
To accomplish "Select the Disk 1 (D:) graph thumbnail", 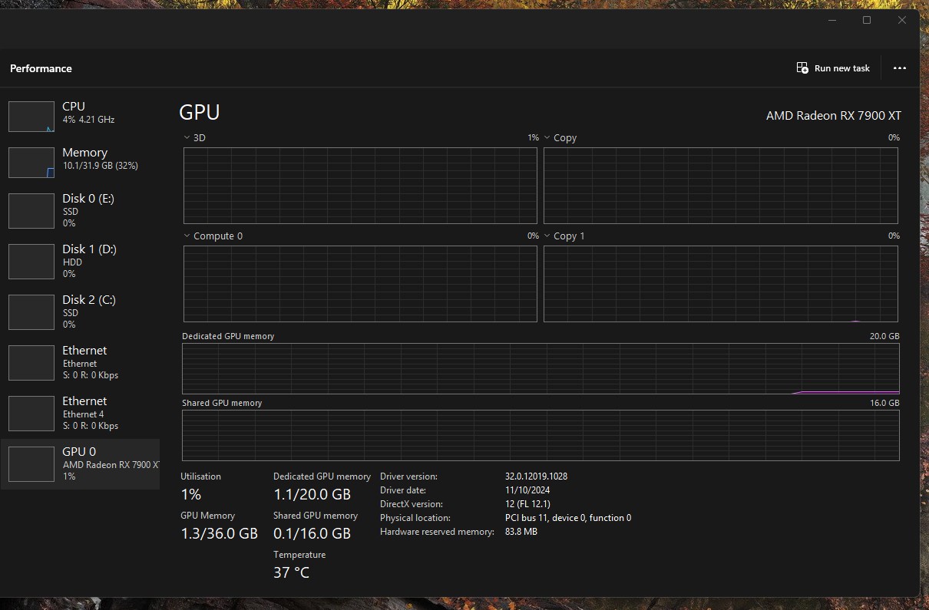I will 31,262.
